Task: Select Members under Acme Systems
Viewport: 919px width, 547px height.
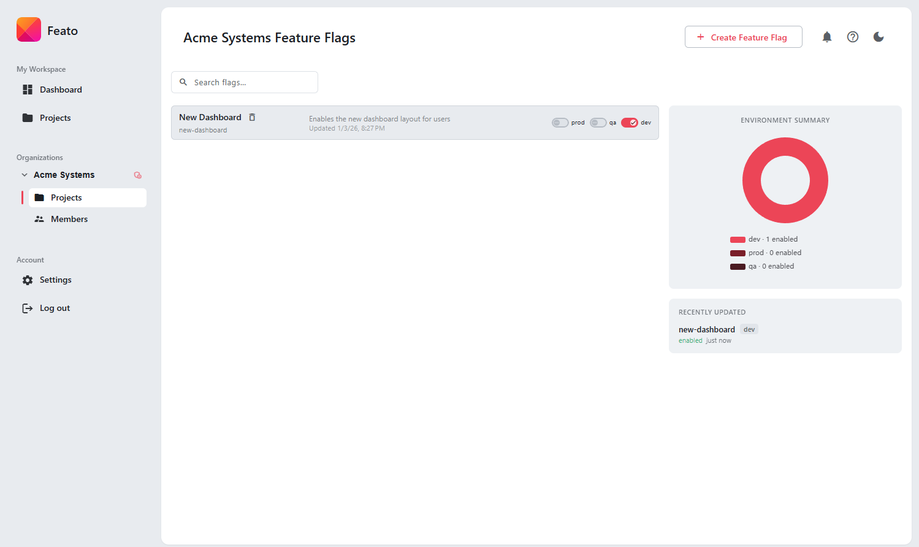Action: point(69,219)
